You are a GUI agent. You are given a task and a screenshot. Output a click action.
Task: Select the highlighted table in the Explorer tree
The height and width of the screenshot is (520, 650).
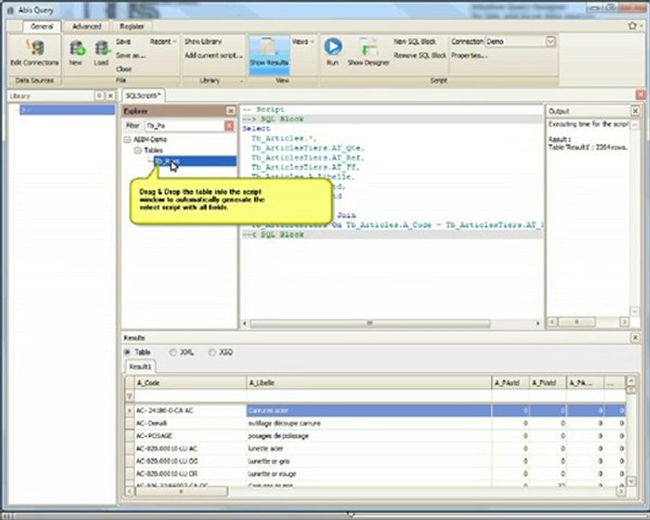(x=195, y=161)
